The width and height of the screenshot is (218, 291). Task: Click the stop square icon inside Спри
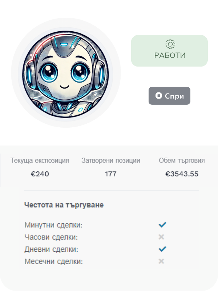coord(159,96)
